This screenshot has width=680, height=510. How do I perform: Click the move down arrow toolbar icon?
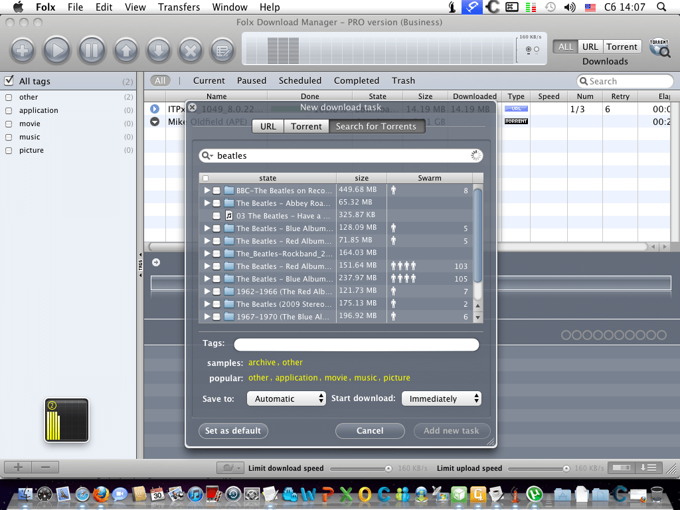click(159, 50)
